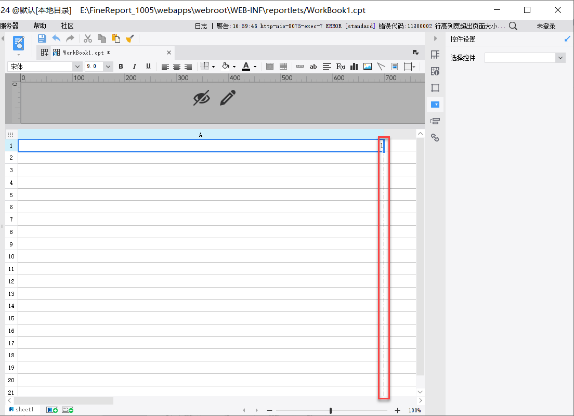Open the 选择控件 widget combo box
This screenshot has height=416, width=574.
[x=525, y=58]
